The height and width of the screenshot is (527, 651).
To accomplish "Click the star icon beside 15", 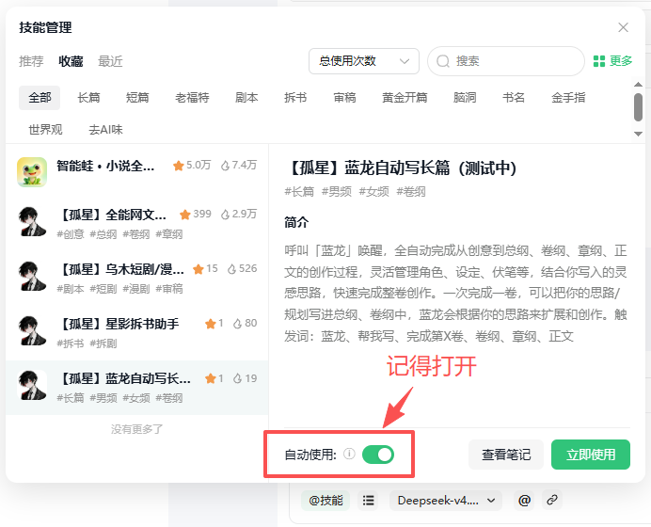I will tap(198, 269).
